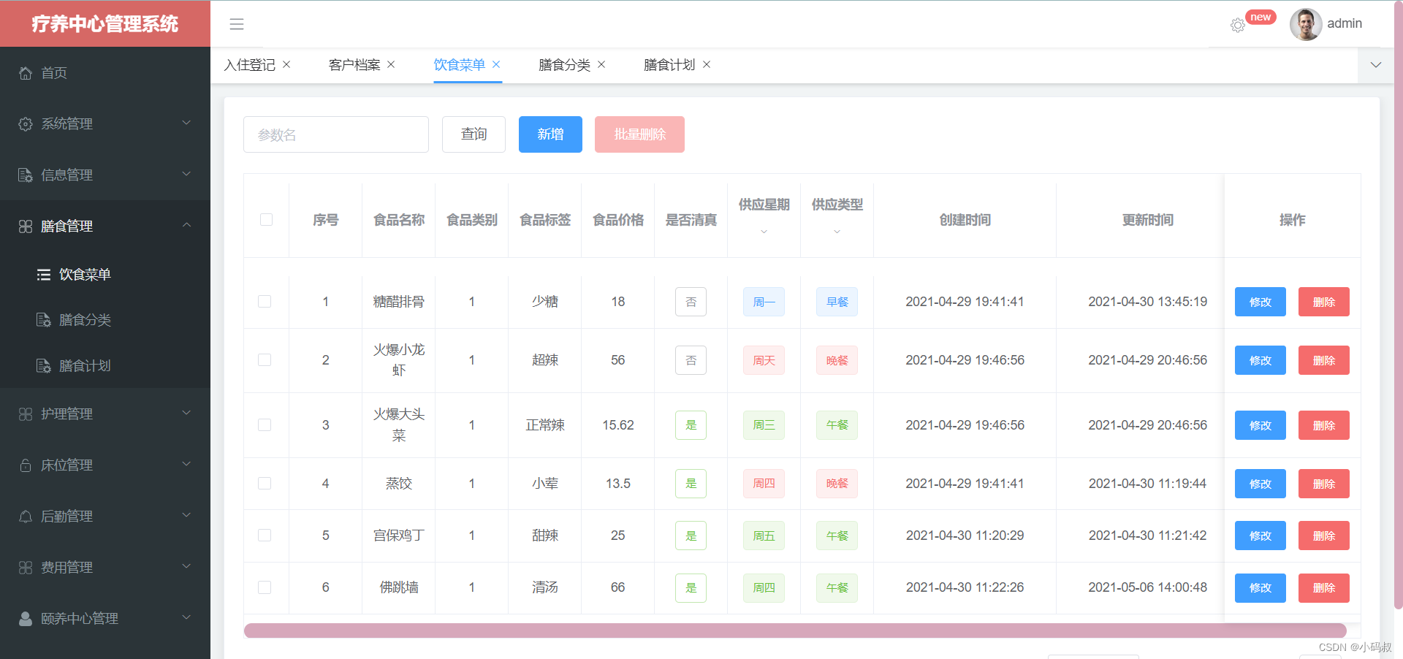
Task: Click the pink horizontal table scrollbar
Action: click(x=795, y=631)
